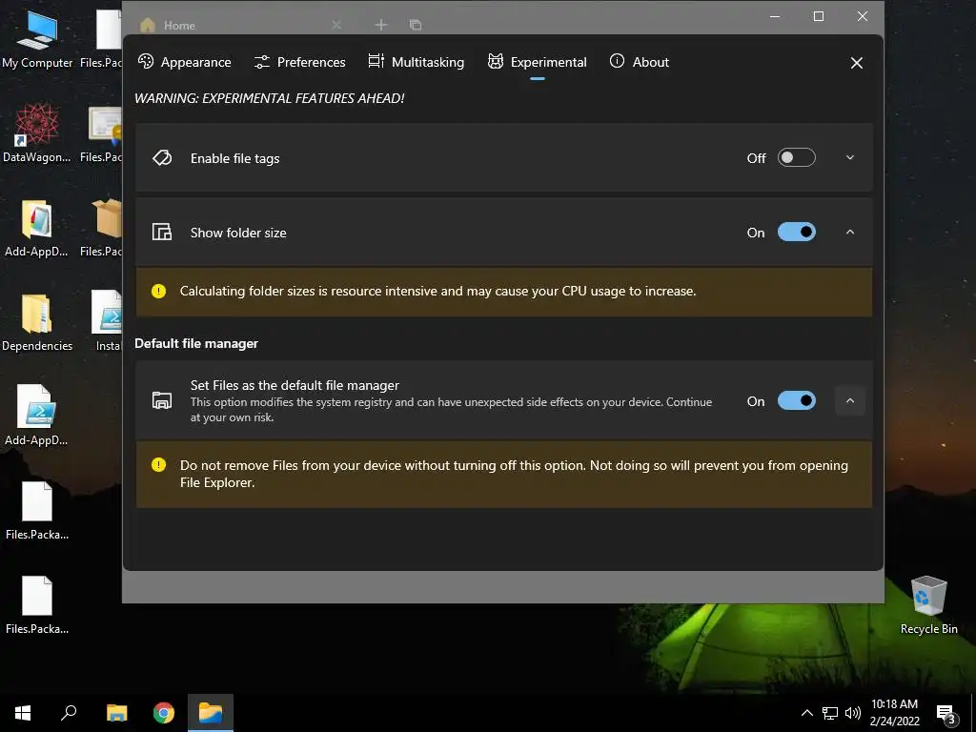Screen dimensions: 976x732
Task: Open the notification center
Action: tap(946, 713)
